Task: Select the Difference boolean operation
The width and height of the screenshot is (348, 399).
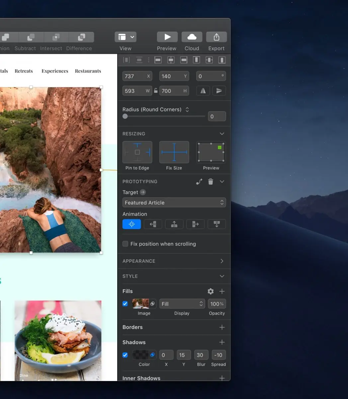Action: [81, 37]
